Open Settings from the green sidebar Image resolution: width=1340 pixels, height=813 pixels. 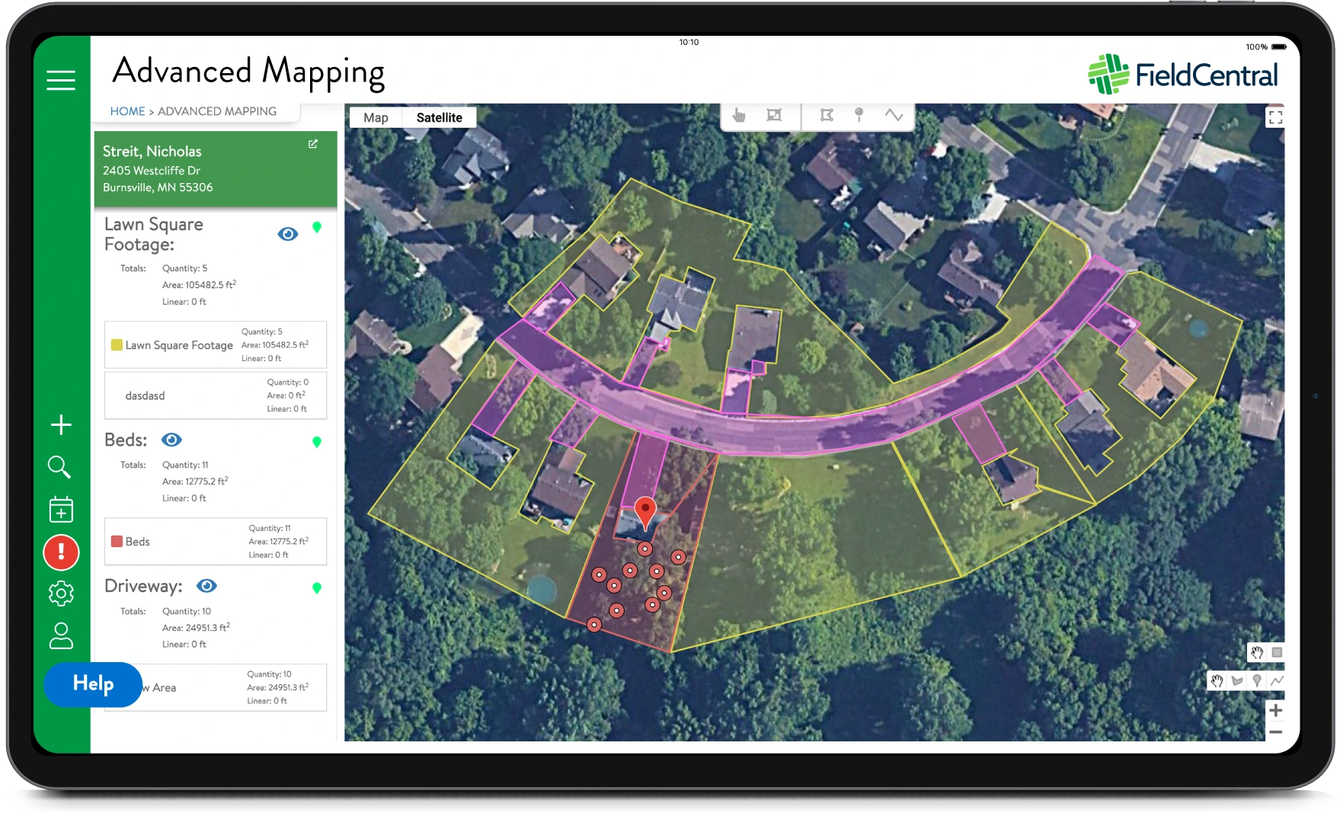point(61,594)
